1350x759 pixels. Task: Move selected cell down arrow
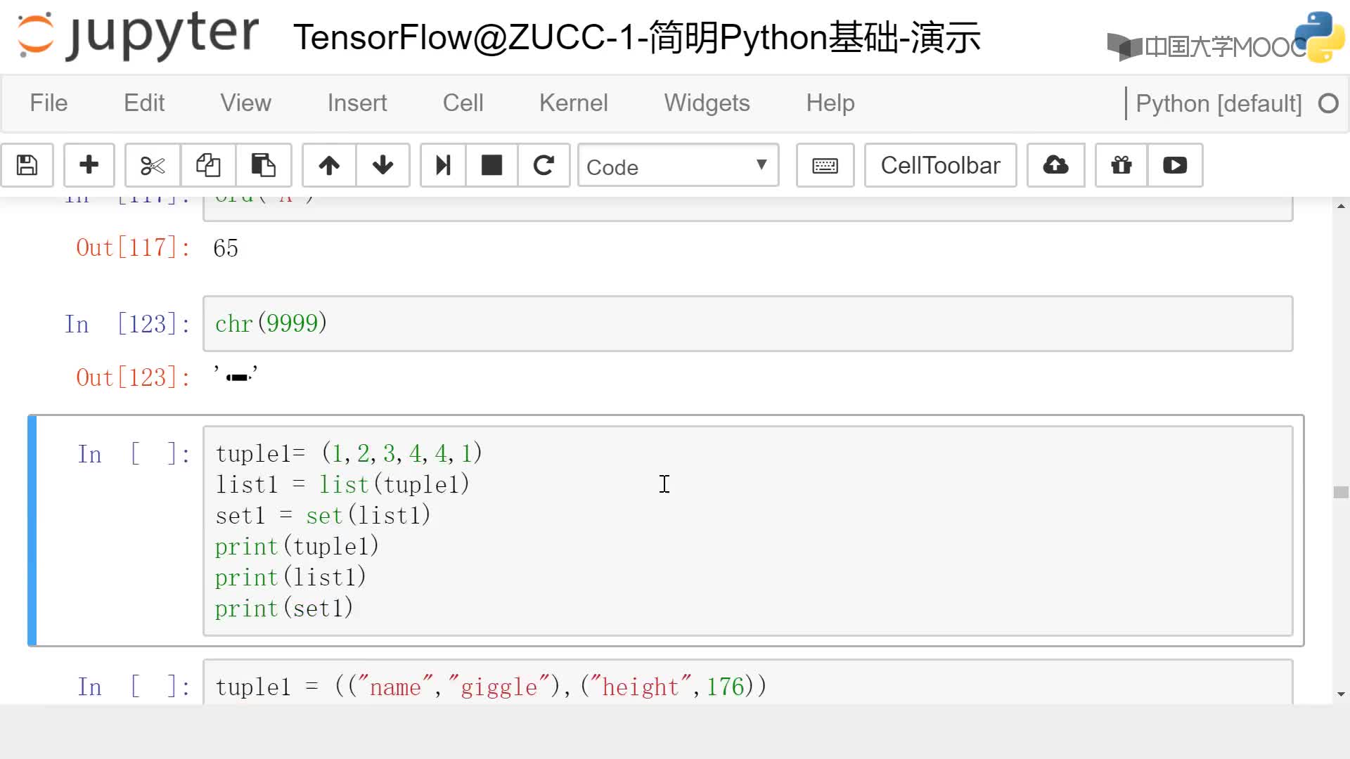click(383, 165)
